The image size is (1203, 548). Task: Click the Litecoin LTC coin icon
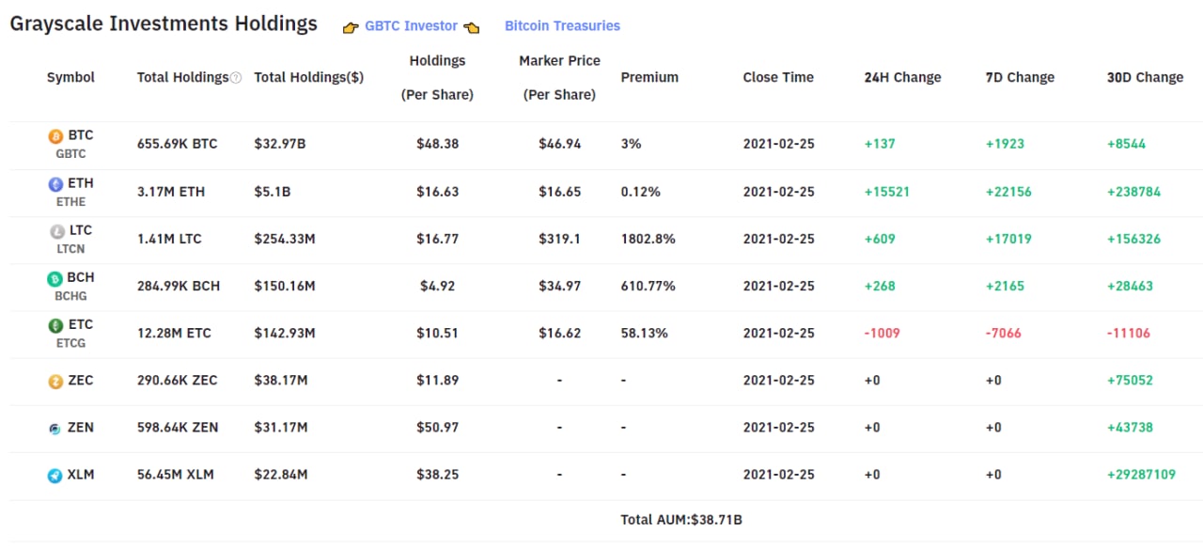[56, 231]
